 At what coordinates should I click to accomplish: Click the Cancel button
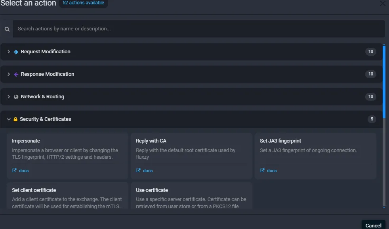tap(373, 225)
